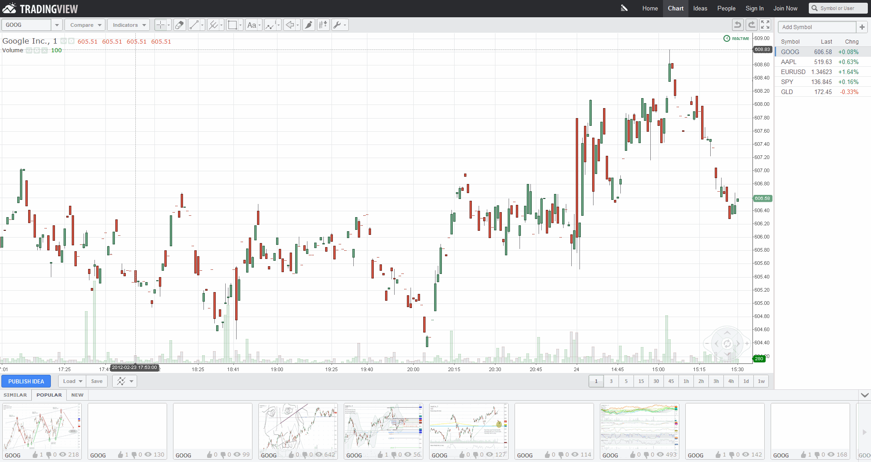871x462 pixels.
Task: Click the PUBLISH IDEA button
Action: point(26,381)
